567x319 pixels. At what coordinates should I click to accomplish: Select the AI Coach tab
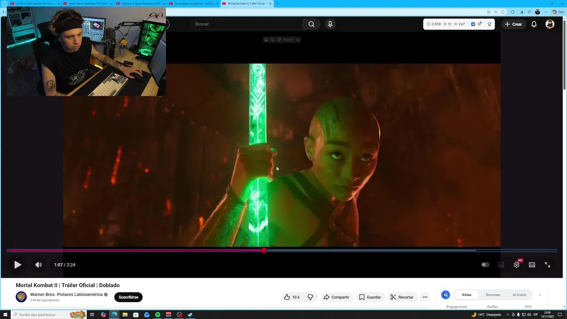pos(519,295)
